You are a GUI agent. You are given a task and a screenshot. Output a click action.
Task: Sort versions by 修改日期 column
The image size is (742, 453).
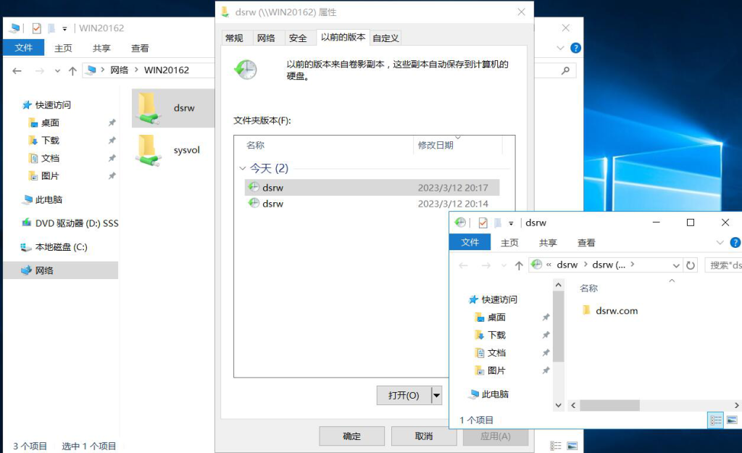[x=435, y=145]
